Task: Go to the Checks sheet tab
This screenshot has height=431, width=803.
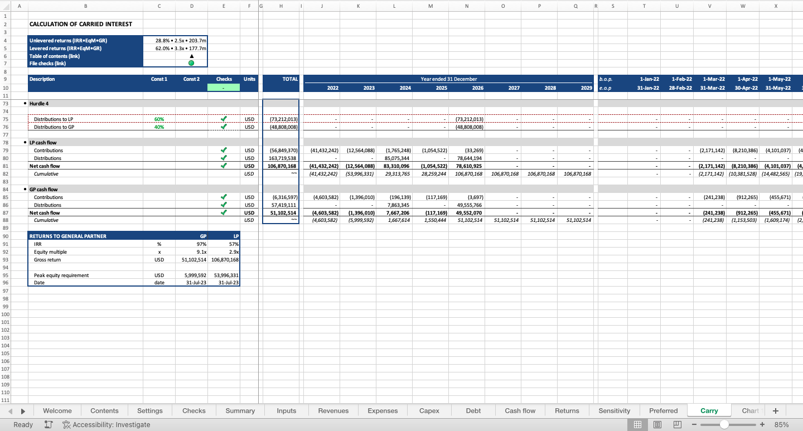Action: 194,410
